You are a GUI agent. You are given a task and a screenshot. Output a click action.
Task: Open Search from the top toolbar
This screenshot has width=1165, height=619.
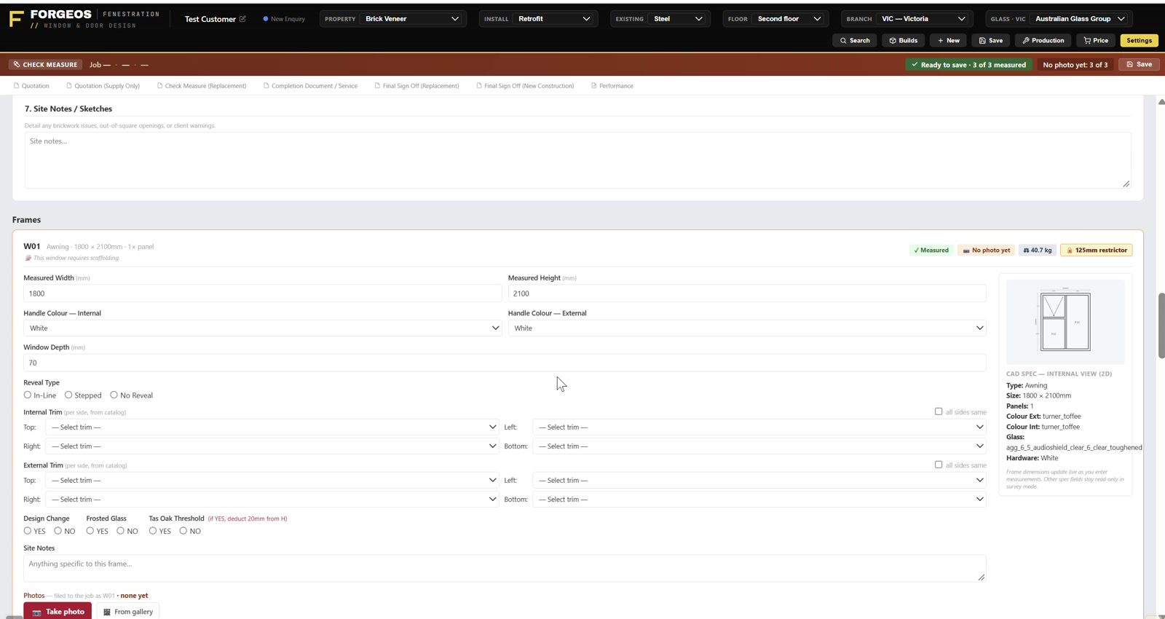[854, 41]
